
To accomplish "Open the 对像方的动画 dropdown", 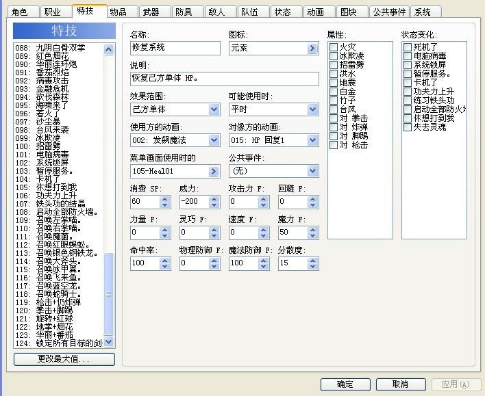I will [x=312, y=140].
